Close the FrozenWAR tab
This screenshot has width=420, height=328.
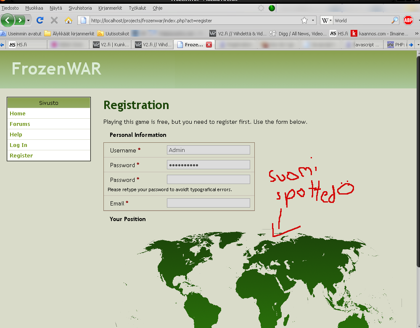pos(209,45)
